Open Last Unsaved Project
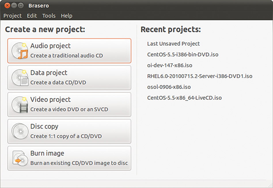The image size is (273, 188). [x=173, y=44]
